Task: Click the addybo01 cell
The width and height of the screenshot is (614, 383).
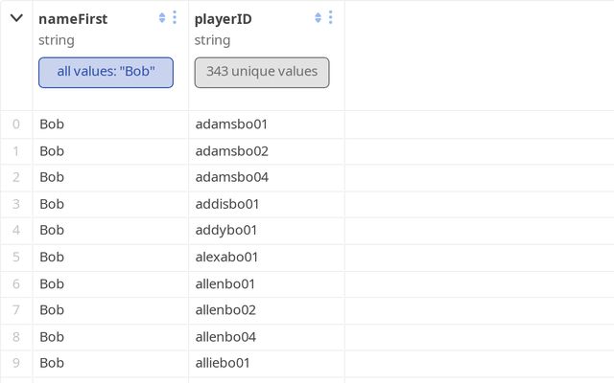Action: [225, 231]
